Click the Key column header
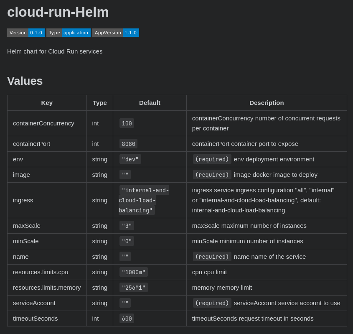Image resolution: width=353 pixels, height=334 pixels. 47,102
